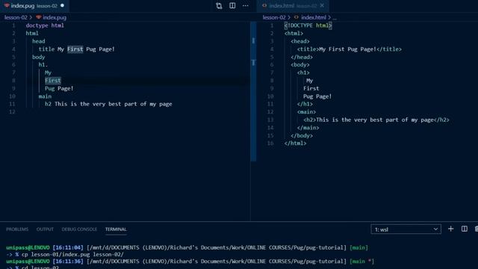Click 'body' on pug line 5
This screenshot has width=478, height=269.
pos(38,57)
